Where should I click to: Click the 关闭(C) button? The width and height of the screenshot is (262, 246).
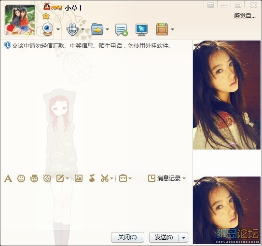tap(127, 237)
